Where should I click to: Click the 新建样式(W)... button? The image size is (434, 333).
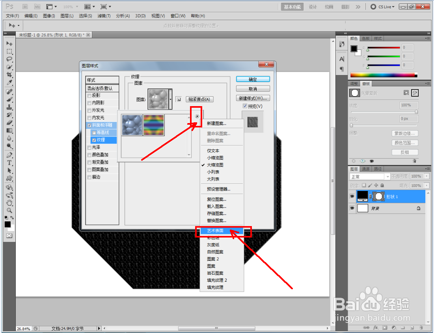tap(253, 98)
